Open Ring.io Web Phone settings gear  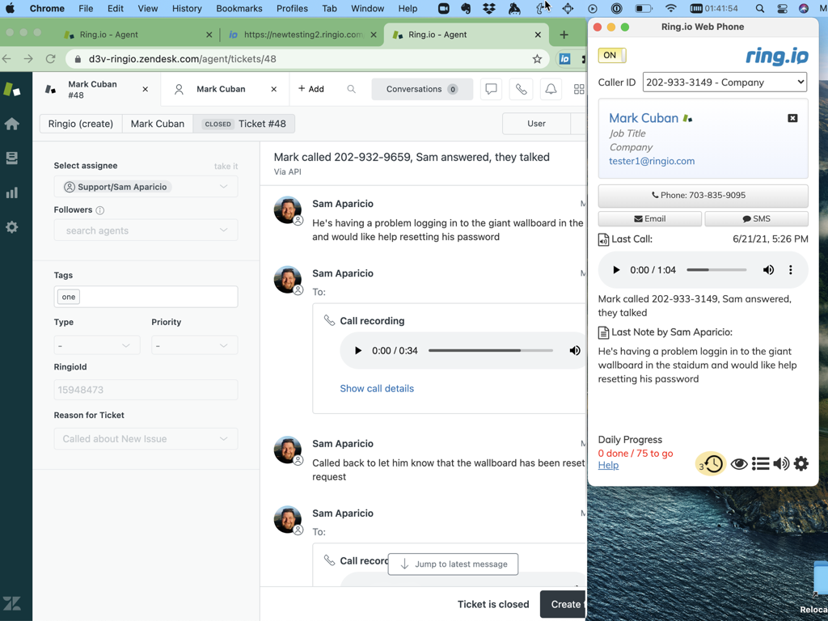[801, 463]
